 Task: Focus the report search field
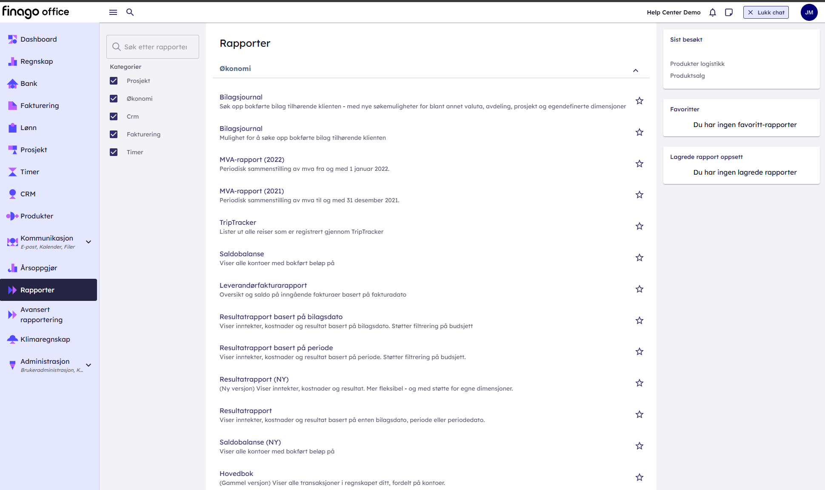click(156, 47)
